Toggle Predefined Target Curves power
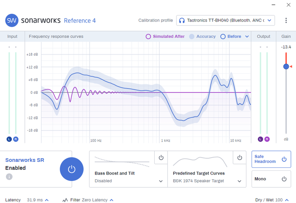Image resolution: width=296 pixels, height=203 pixels. point(239,157)
